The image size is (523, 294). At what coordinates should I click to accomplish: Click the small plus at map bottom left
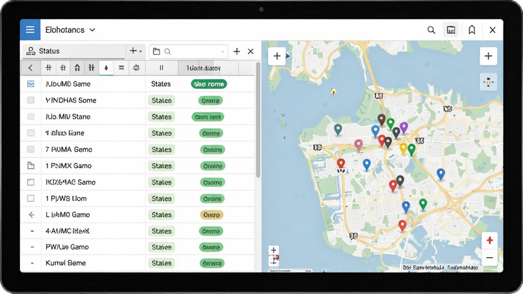pos(274,250)
